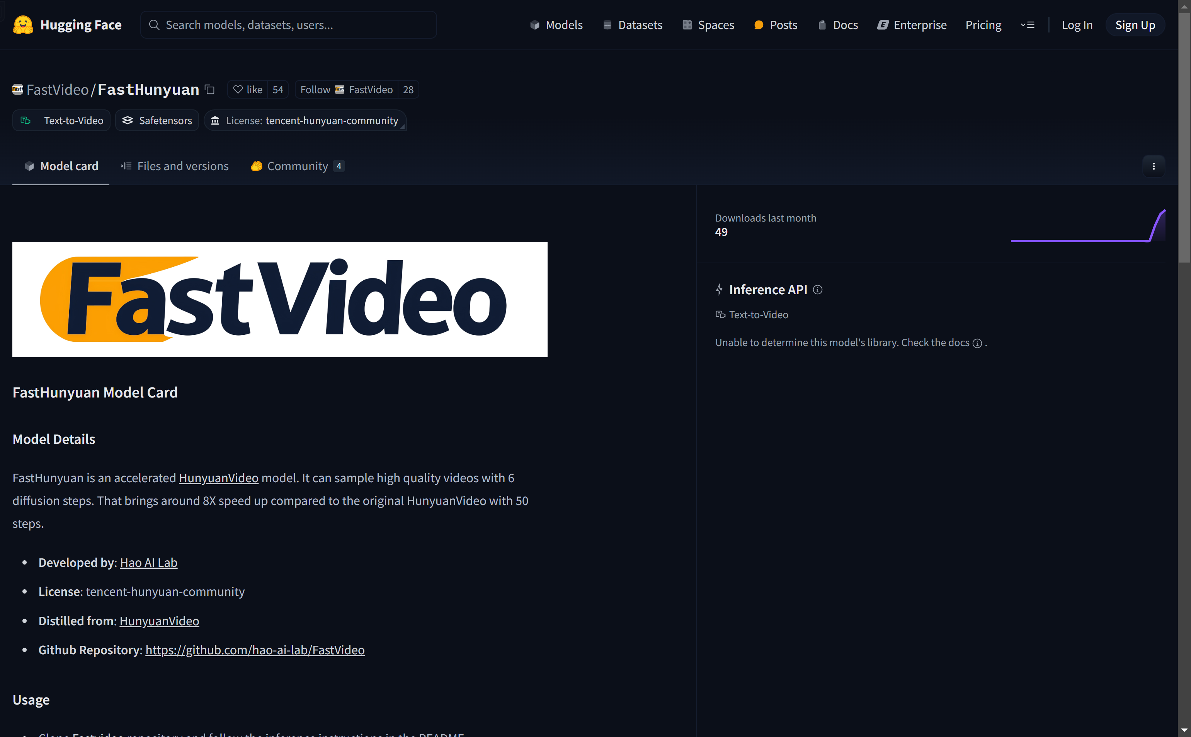Click the Posts orange bubble icon

pos(759,25)
